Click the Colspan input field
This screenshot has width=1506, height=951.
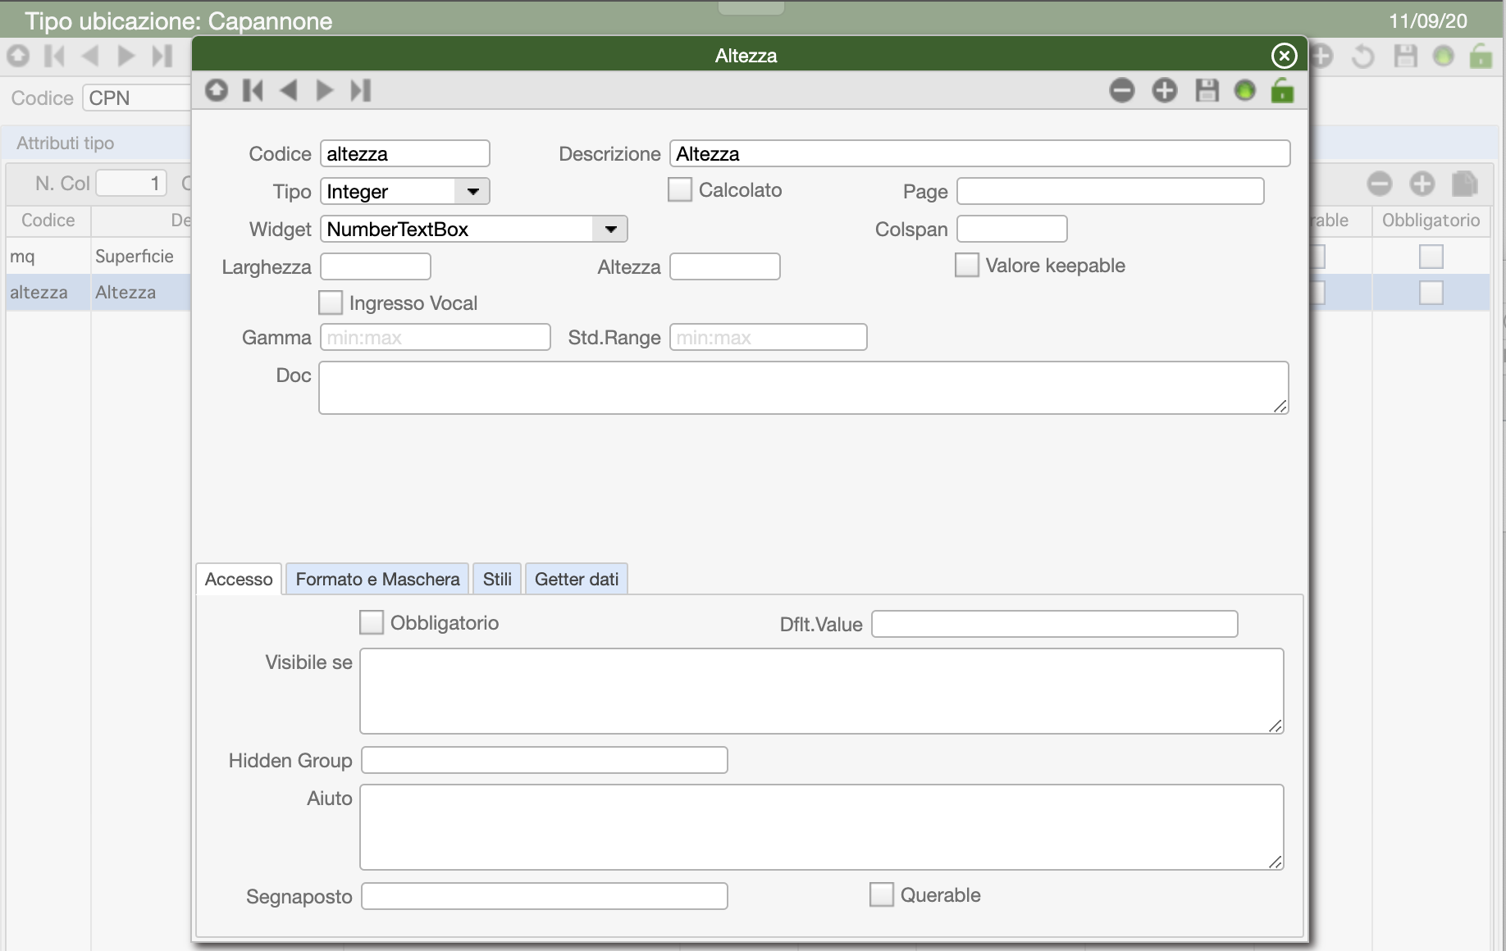click(x=1012, y=229)
